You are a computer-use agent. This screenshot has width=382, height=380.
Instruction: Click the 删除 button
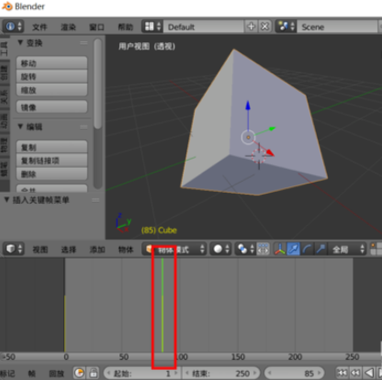[x=51, y=173]
